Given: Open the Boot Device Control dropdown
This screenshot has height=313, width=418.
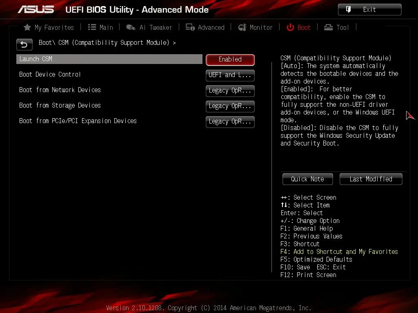Looking at the screenshot, I should 230,75.
